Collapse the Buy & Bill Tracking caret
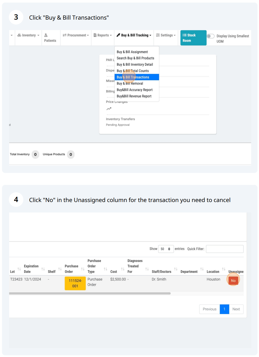Image resolution: width=259 pixels, height=357 pixels. point(150,35)
